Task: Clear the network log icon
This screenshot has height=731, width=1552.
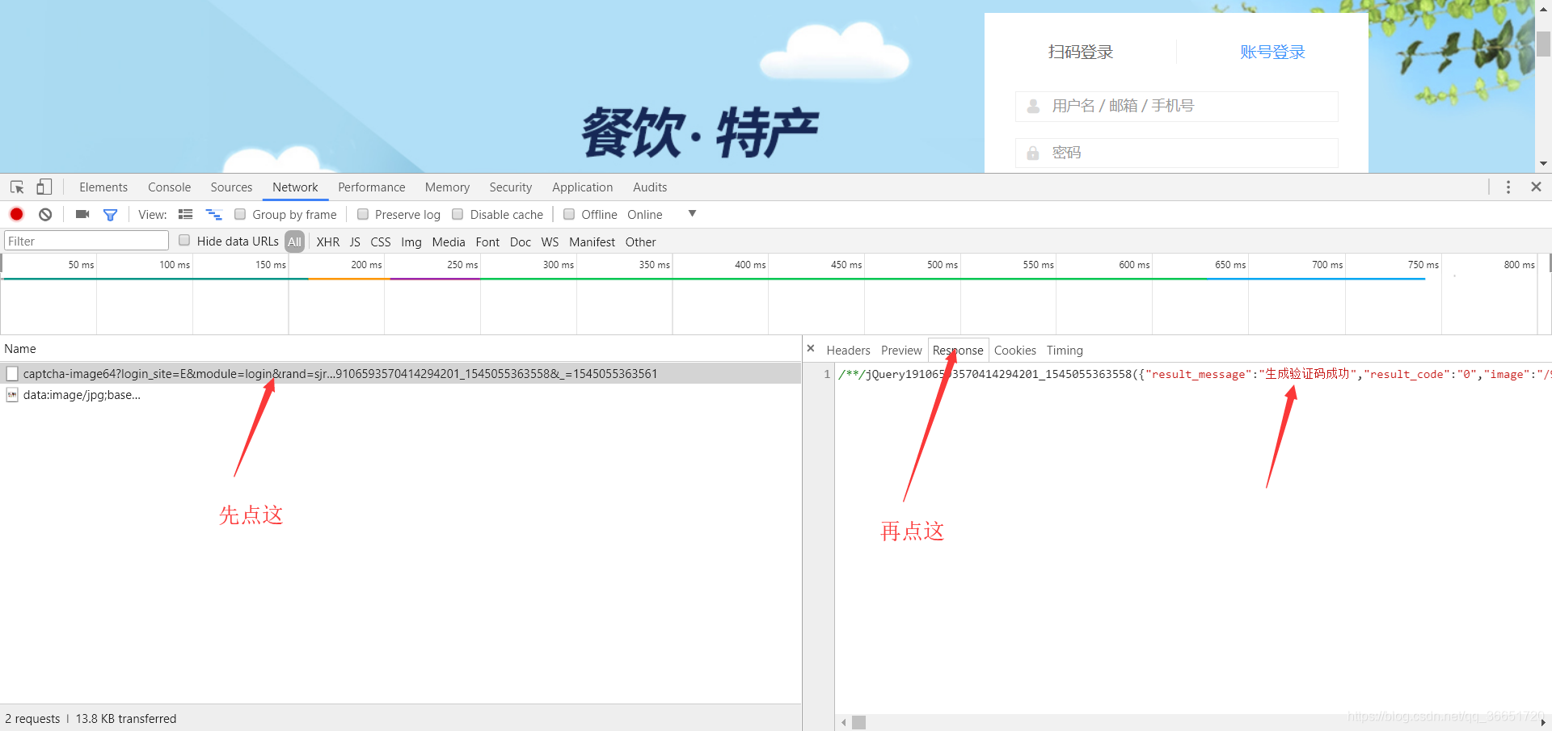Action: [x=45, y=214]
